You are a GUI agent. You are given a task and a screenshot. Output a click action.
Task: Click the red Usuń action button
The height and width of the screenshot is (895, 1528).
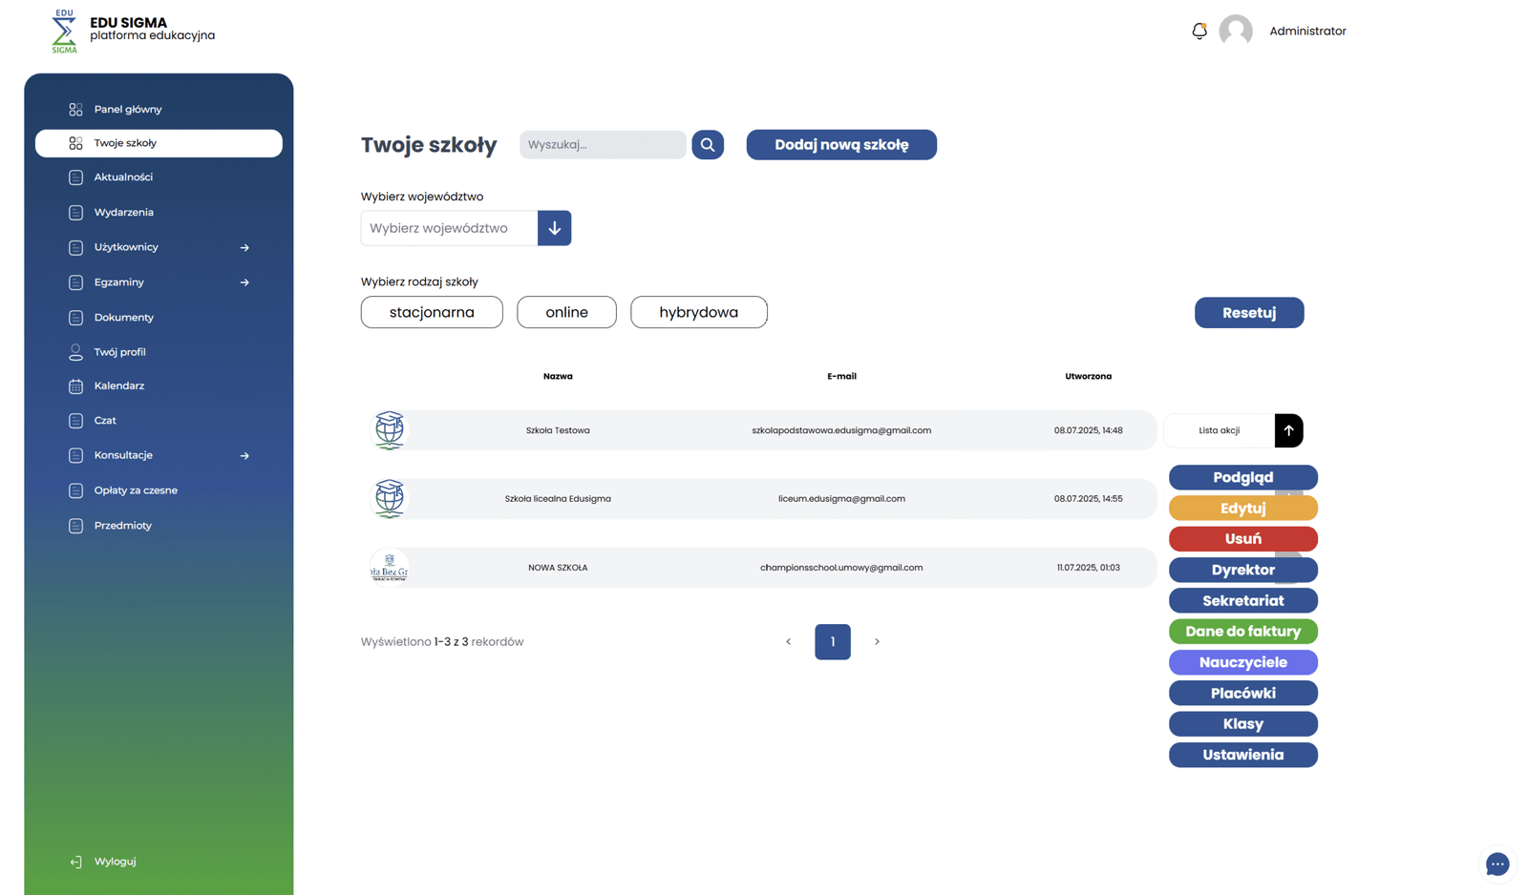(1242, 539)
